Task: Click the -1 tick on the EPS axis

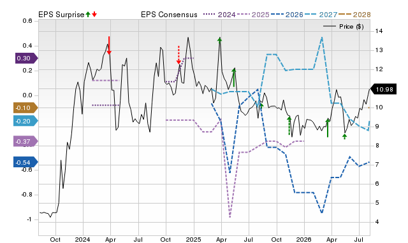Action: coord(29,219)
